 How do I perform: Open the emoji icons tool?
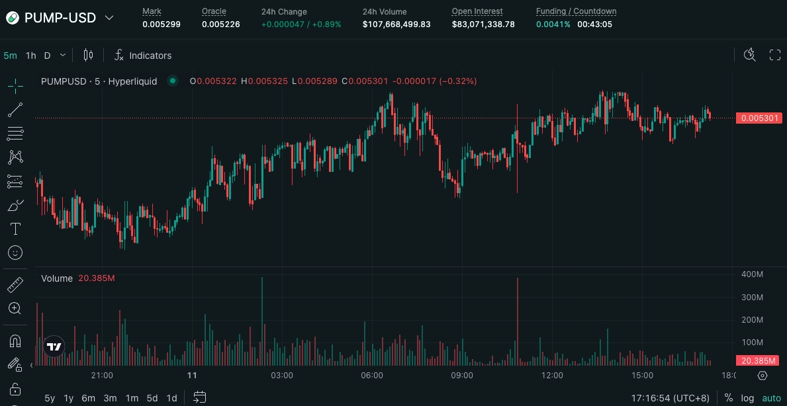15,253
